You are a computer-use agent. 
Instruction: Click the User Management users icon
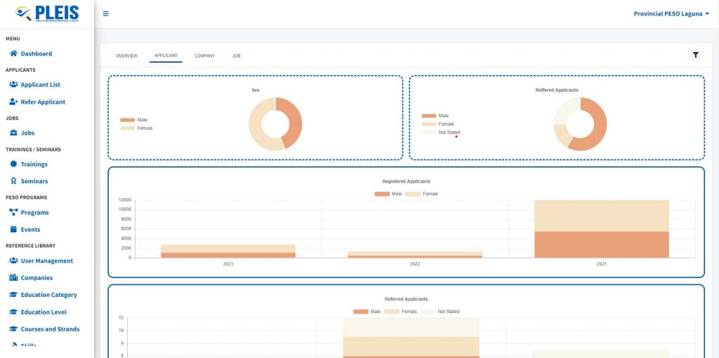pyautogui.click(x=13, y=260)
